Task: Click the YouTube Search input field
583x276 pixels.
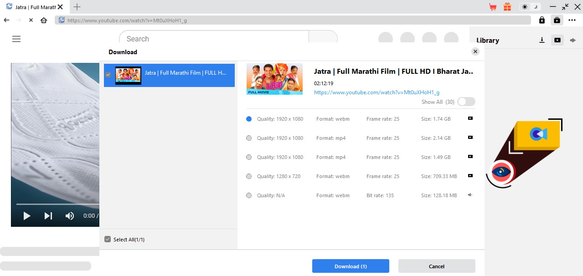Action: click(x=214, y=39)
